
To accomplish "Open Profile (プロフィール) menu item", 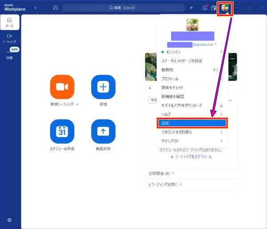I will (x=192, y=79).
